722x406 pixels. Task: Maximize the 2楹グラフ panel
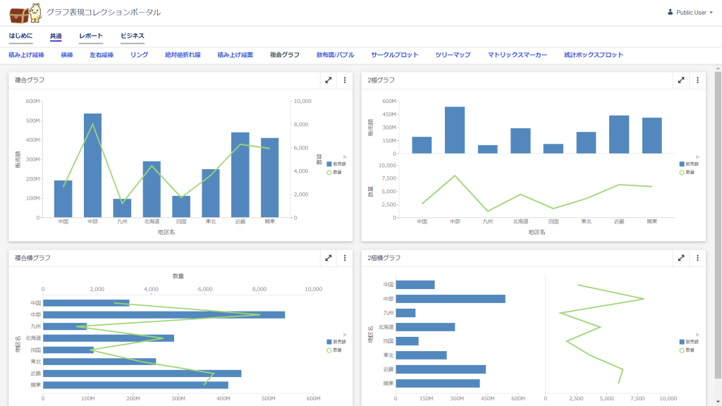click(681, 80)
